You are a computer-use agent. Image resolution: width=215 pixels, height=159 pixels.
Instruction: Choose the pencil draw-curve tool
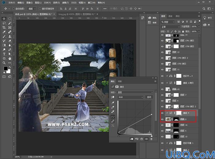pos(113,121)
